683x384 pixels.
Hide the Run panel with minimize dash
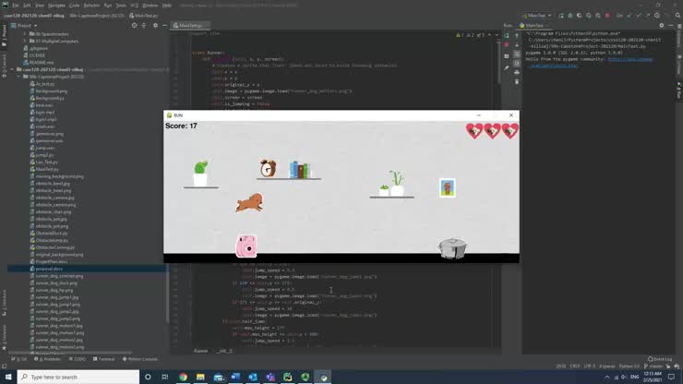671,25
